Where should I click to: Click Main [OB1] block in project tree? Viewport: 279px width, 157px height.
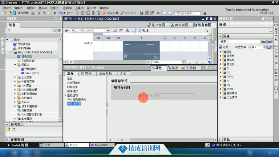[32, 73]
